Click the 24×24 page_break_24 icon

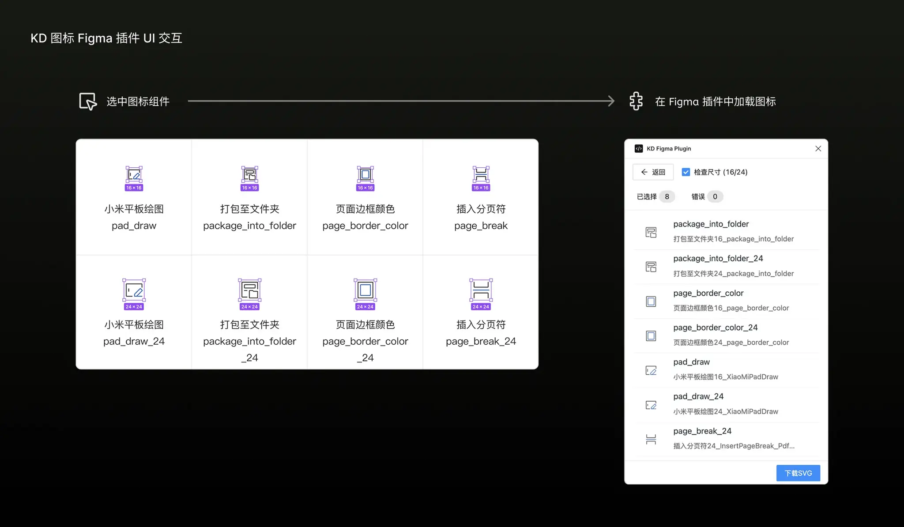click(481, 290)
